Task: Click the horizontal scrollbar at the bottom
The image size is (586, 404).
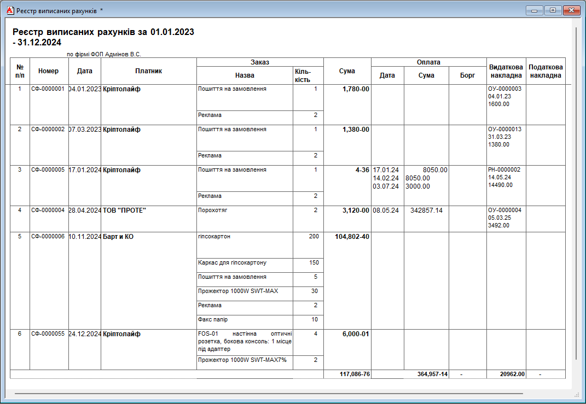Action: coord(268,394)
